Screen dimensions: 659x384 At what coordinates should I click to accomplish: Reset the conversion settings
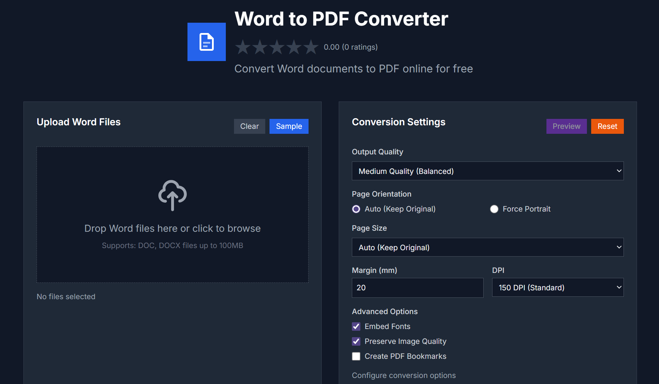(x=607, y=126)
